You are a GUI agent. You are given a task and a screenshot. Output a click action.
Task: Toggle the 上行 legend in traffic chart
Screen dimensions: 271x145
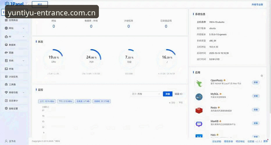click(172, 103)
